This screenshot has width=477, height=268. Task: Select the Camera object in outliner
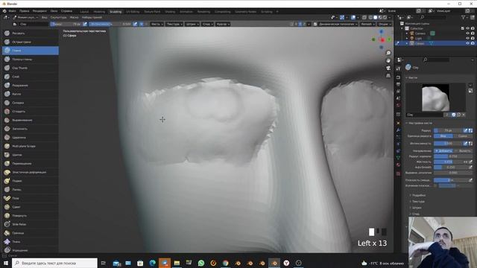click(x=420, y=33)
